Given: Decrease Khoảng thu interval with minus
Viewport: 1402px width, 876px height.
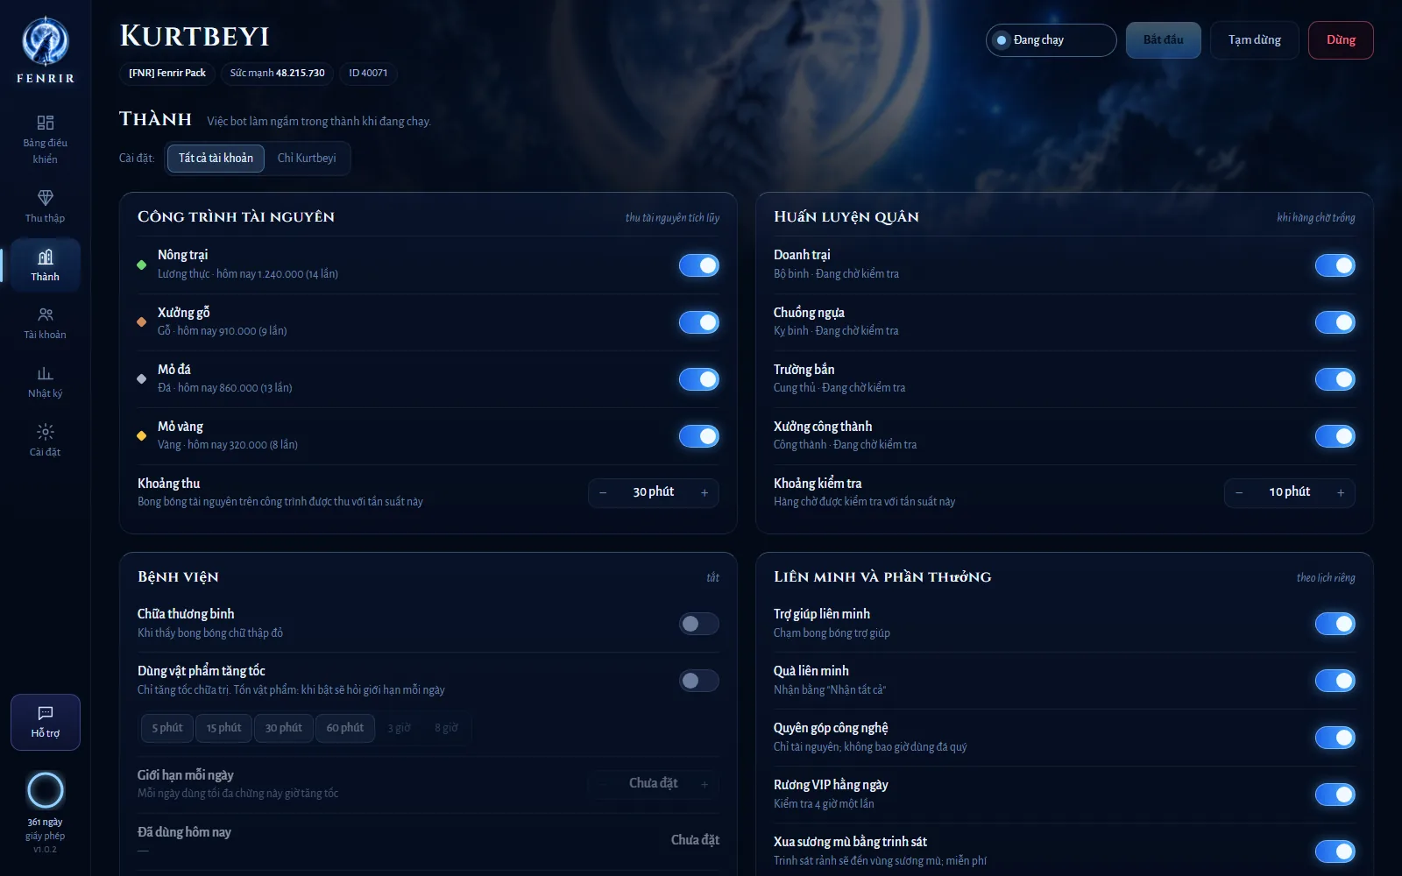Looking at the screenshot, I should 603,492.
